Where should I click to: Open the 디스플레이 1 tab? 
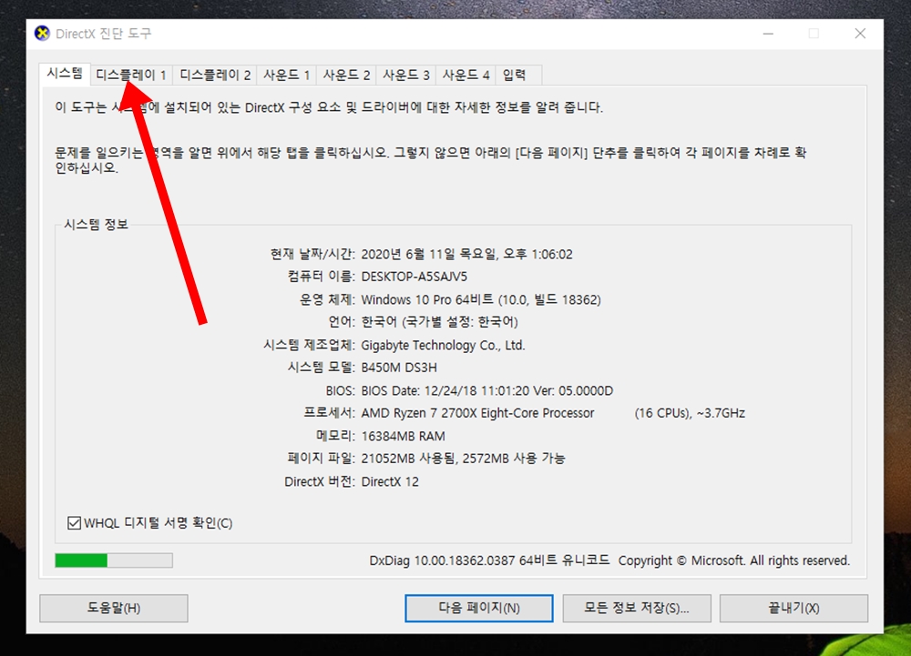(131, 75)
